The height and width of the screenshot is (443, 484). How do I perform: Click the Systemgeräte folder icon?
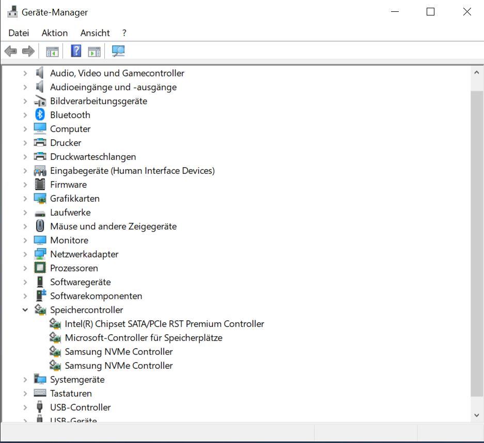click(40, 379)
